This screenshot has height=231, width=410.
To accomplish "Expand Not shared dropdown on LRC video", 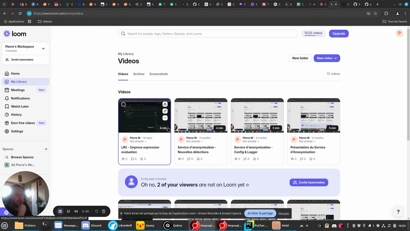I will (x=138, y=141).
